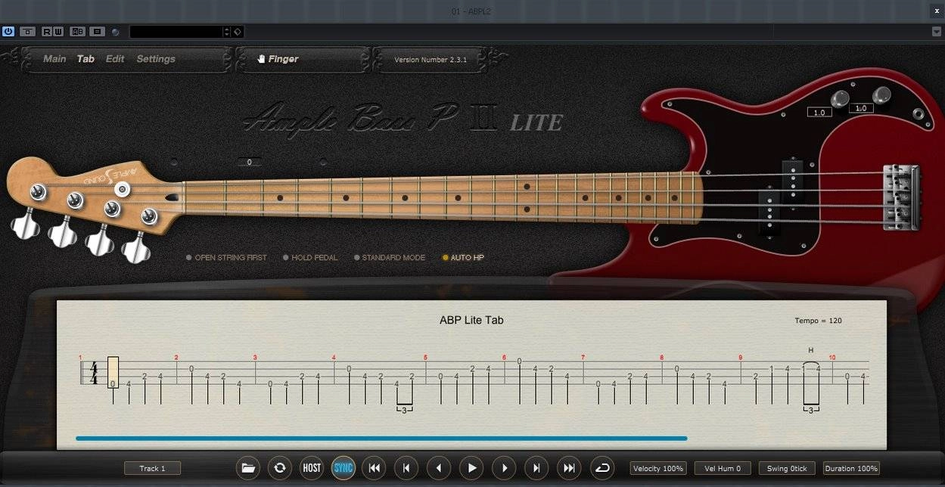This screenshot has width=945, height=487.
Task: Step back one note with left arrow
Action: click(439, 468)
